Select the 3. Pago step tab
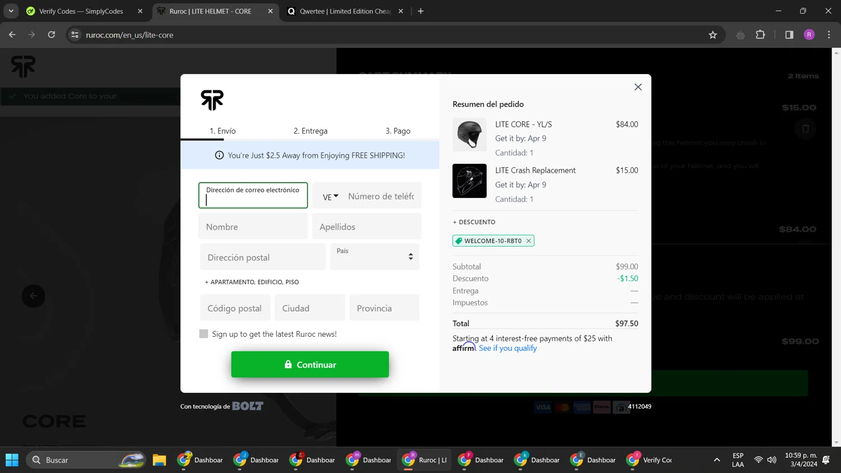The width and height of the screenshot is (841, 473). pos(398,131)
